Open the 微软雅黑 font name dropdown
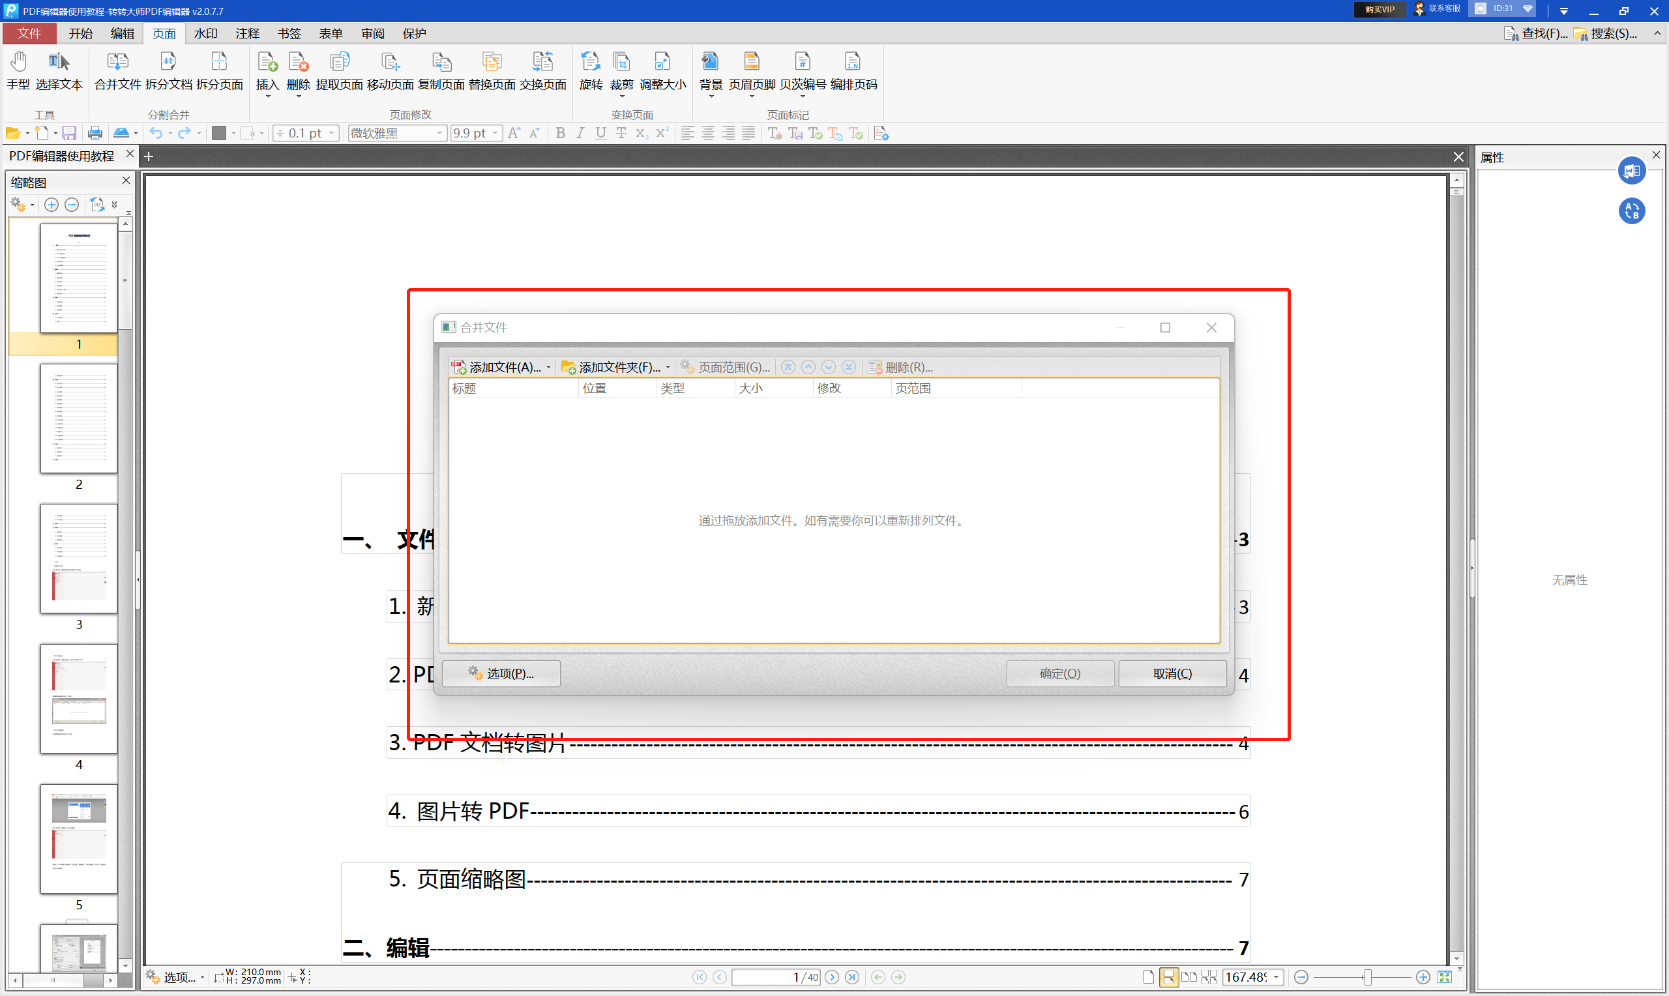 pyautogui.click(x=439, y=133)
